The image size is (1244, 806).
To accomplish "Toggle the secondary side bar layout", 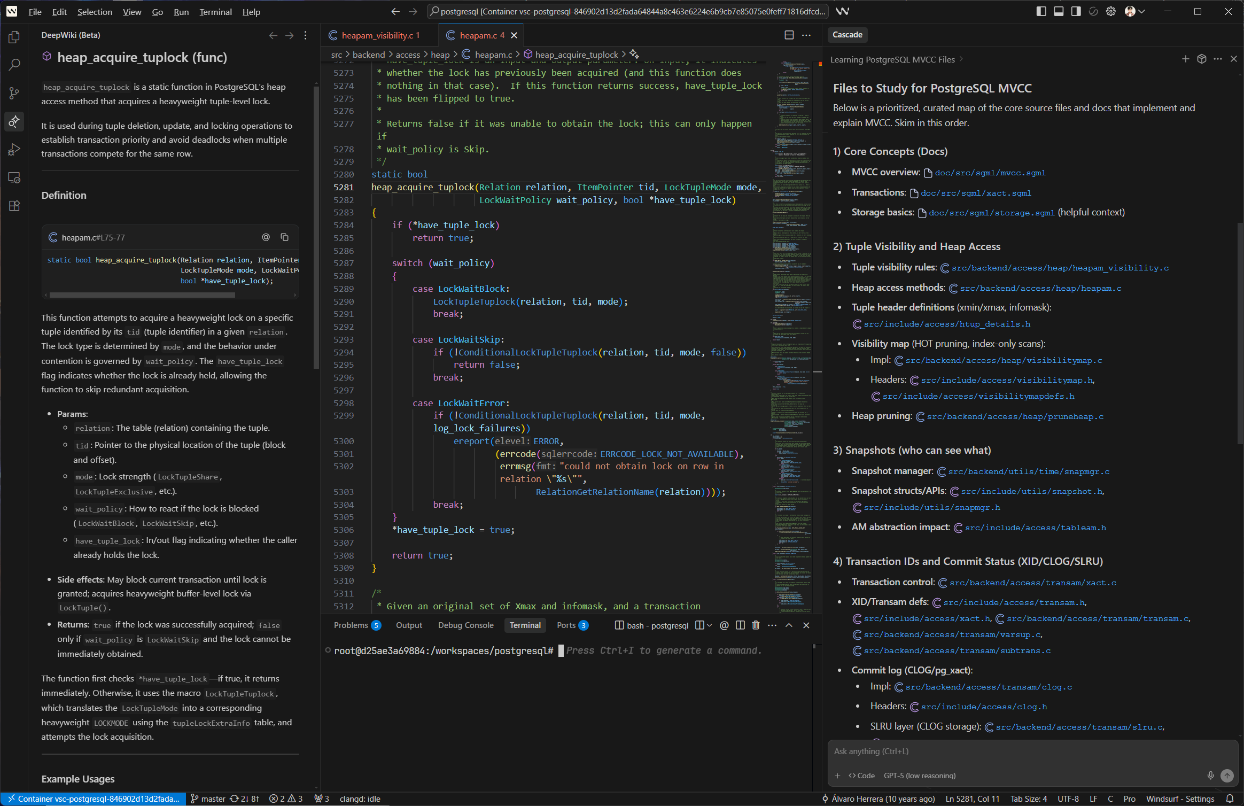I will tap(1076, 12).
